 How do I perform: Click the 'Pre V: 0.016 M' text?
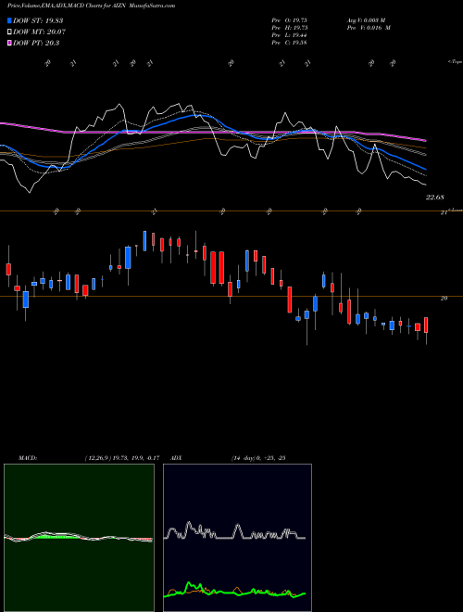[369, 28]
